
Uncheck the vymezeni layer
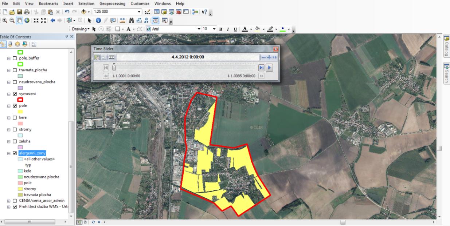(15, 94)
